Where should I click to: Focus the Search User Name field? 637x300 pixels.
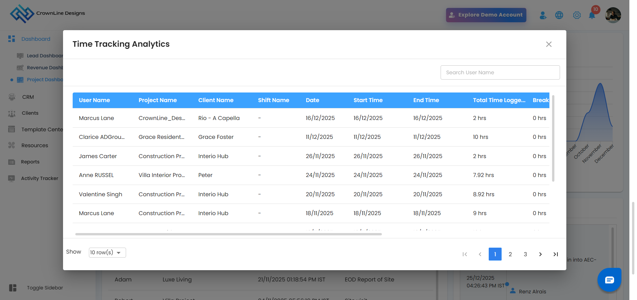[x=500, y=72]
